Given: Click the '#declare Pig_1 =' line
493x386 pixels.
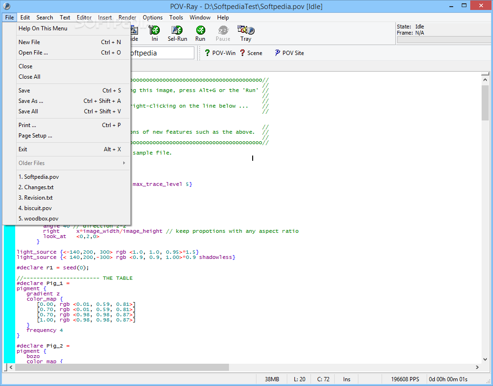Looking at the screenshot, I should pyautogui.click(x=43, y=284).
